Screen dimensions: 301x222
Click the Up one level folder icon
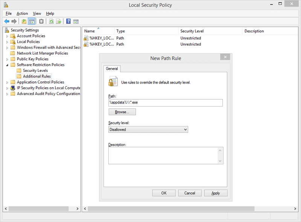tap(24, 21)
